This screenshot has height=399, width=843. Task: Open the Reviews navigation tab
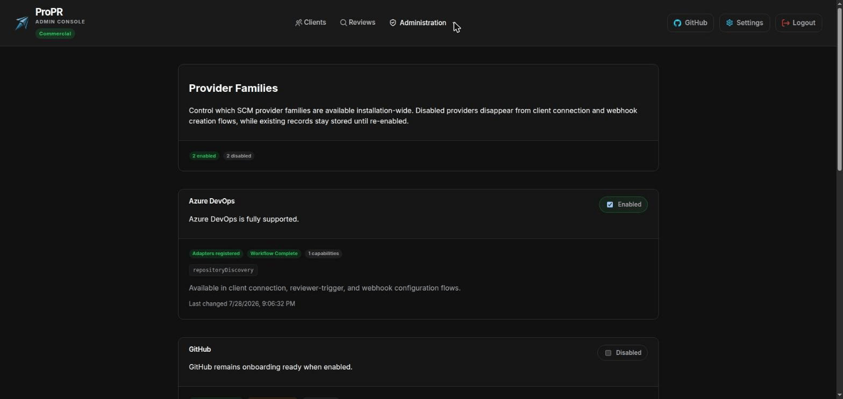click(358, 23)
